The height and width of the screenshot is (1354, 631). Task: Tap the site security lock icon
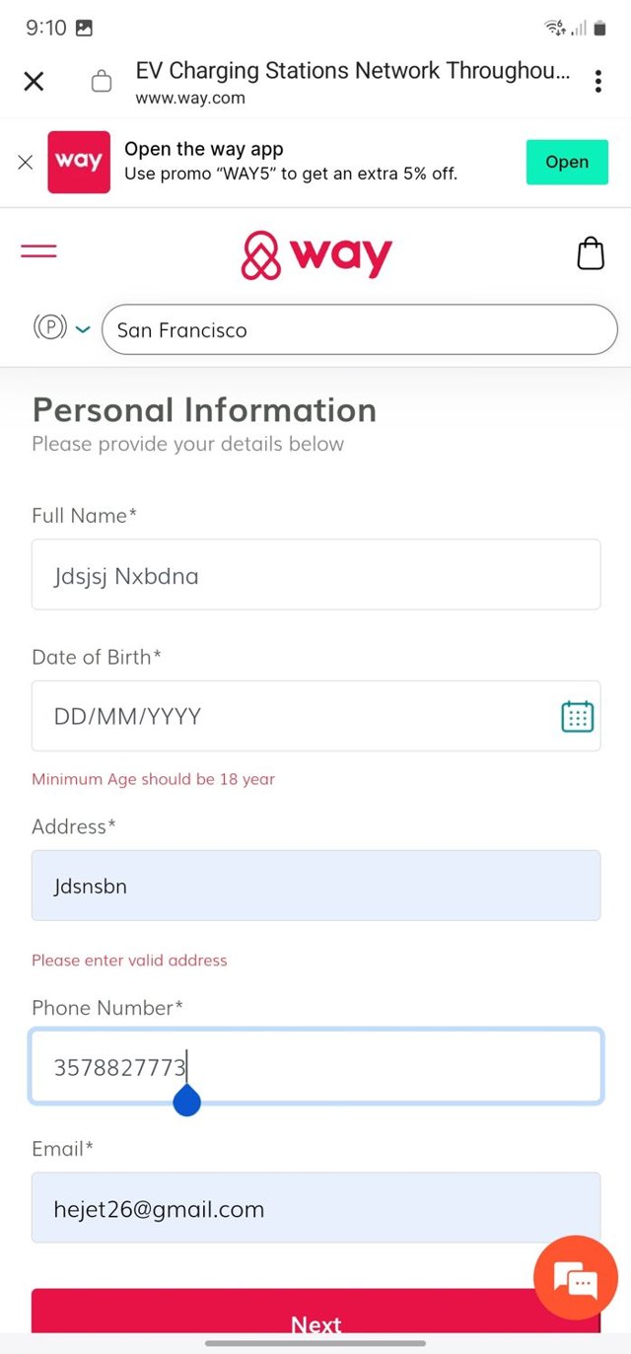pos(102,81)
